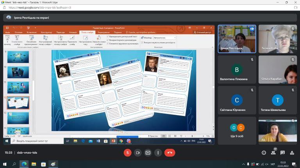The width and height of the screenshot is (300, 168).
Task: Click the Hide Slide ribbon button
Action: click(x=72, y=40)
